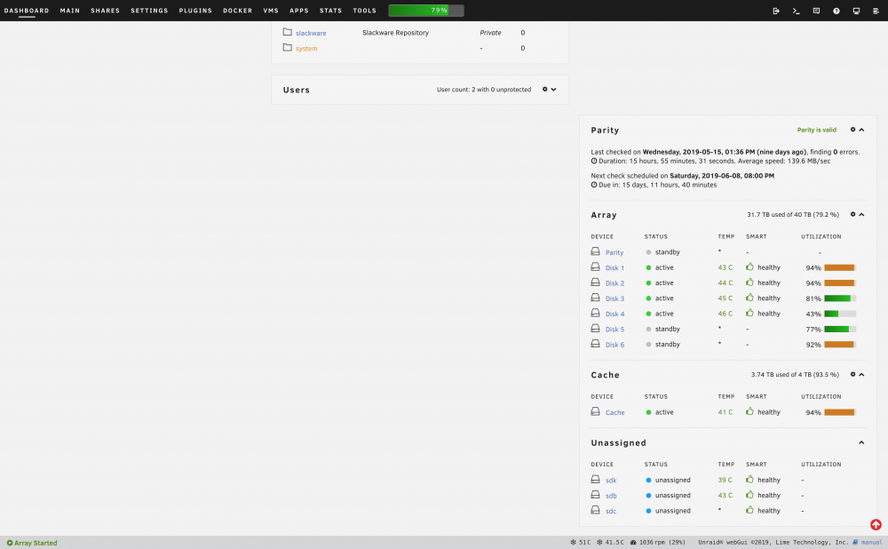The height and width of the screenshot is (549, 888).
Task: Open the Shares menu tab
Action: (x=106, y=11)
